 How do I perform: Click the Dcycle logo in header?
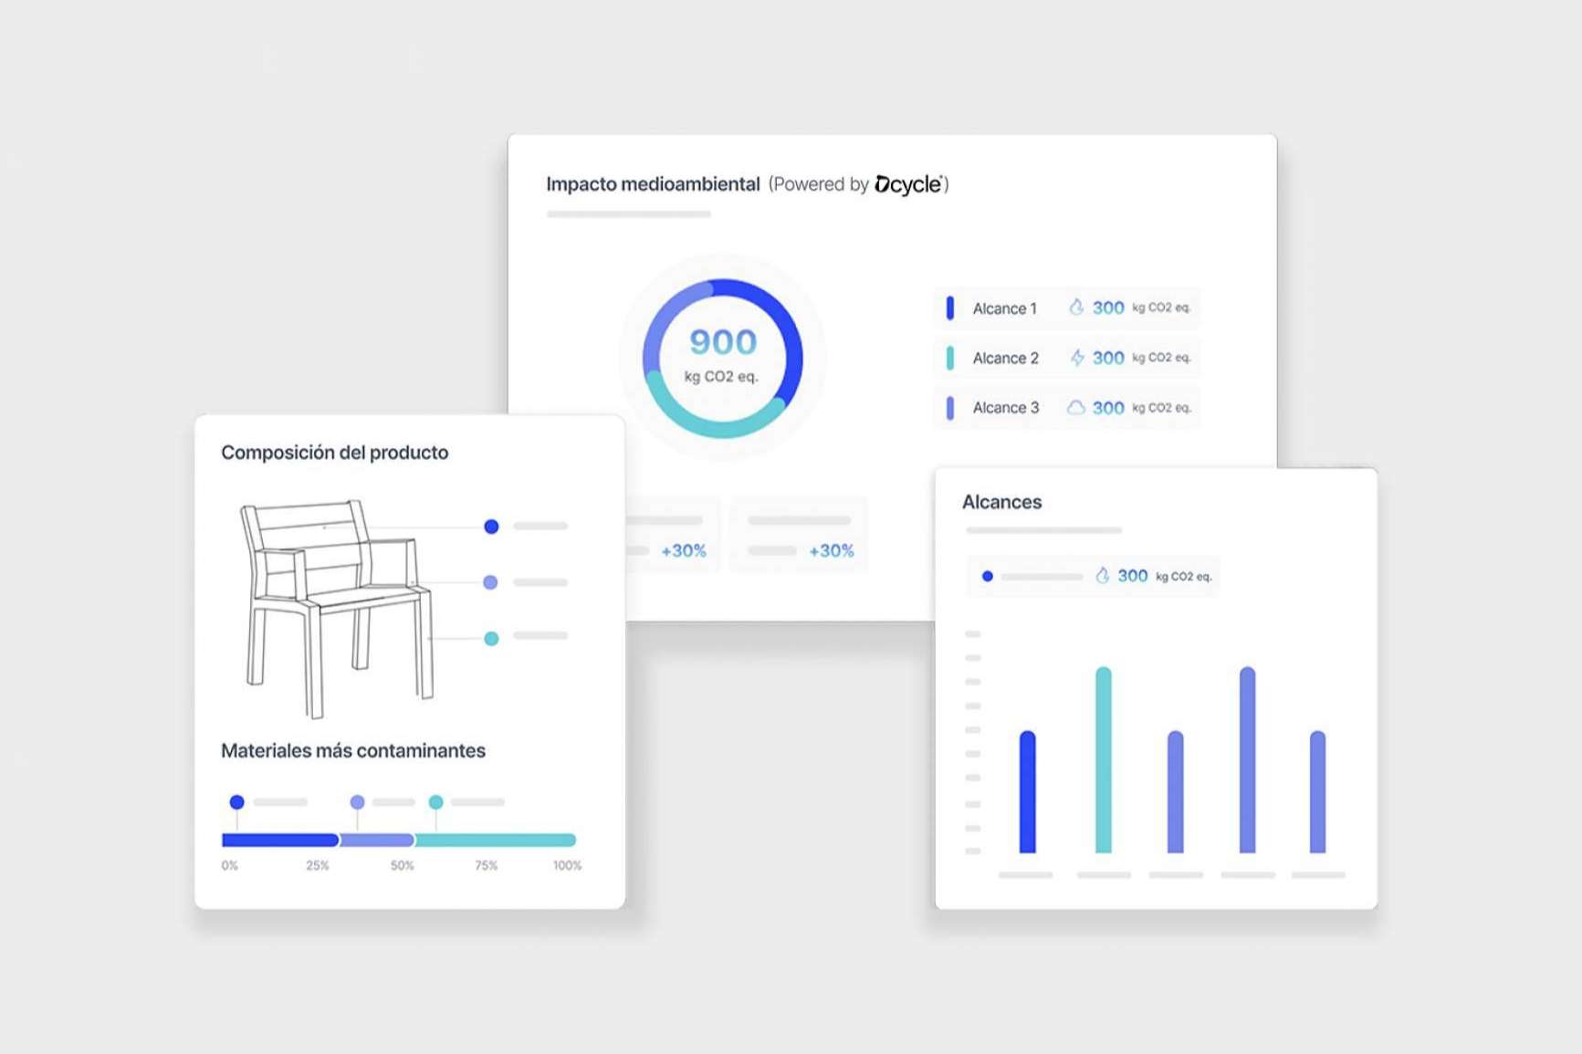(908, 184)
